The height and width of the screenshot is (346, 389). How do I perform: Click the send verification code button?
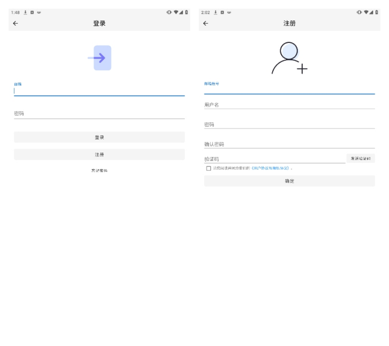click(361, 158)
